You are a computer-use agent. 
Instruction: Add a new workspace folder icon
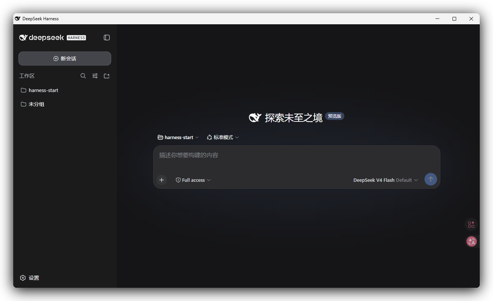pos(107,76)
